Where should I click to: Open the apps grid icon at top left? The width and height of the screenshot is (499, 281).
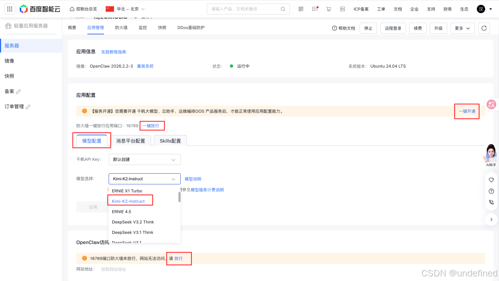[9, 8]
